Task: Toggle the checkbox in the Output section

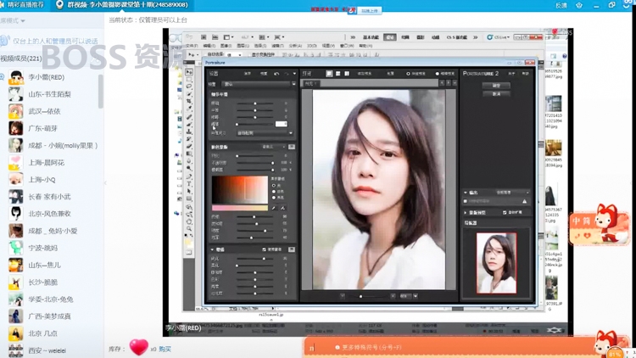Action: coord(466,201)
